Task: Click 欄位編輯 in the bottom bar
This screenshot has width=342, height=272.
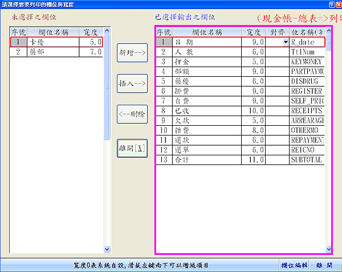Action: pos(294,265)
